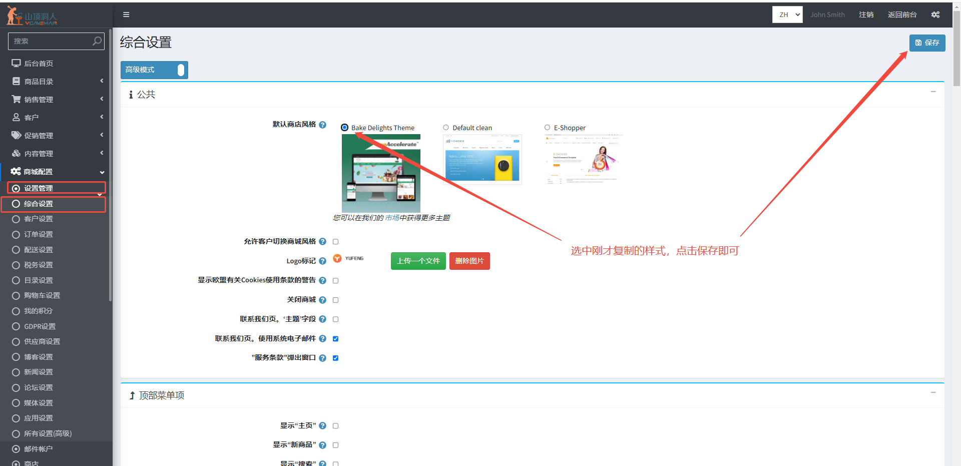
Task: Select the Default clean theme radio button
Action: 446,128
